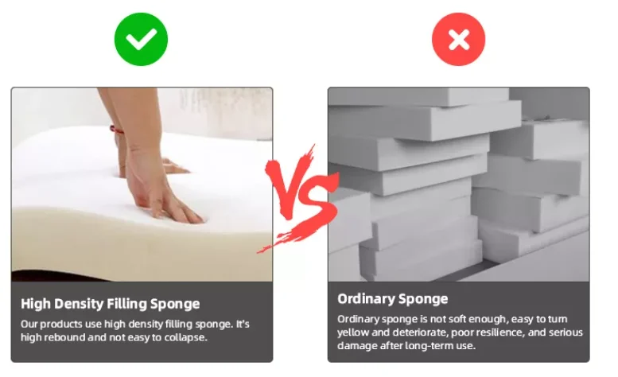The width and height of the screenshot is (618, 377).
Task: Click the red X circle icon
Action: tap(458, 39)
